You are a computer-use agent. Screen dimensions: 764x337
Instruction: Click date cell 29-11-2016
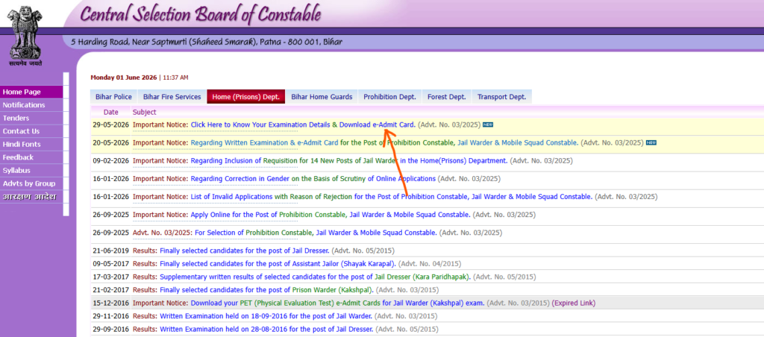(x=111, y=316)
